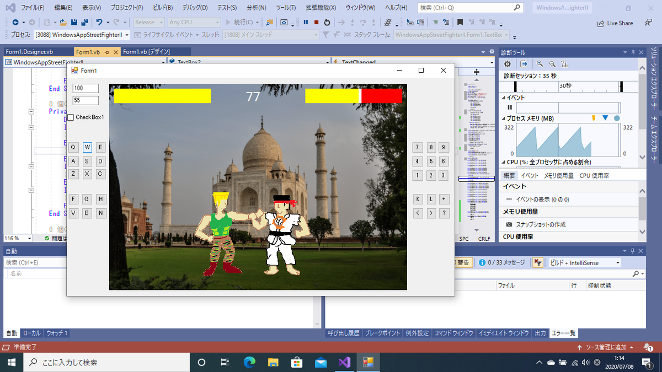Open the Mail app from the taskbar
This screenshot has height=372, width=662.
(x=321, y=362)
